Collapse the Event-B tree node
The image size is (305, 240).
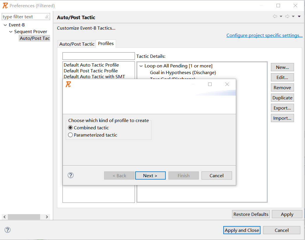5,25
